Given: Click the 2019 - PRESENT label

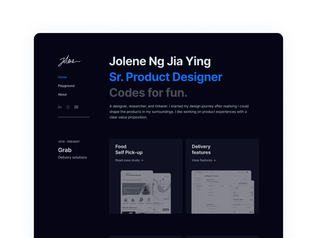Looking at the screenshot, I should 69,142.
